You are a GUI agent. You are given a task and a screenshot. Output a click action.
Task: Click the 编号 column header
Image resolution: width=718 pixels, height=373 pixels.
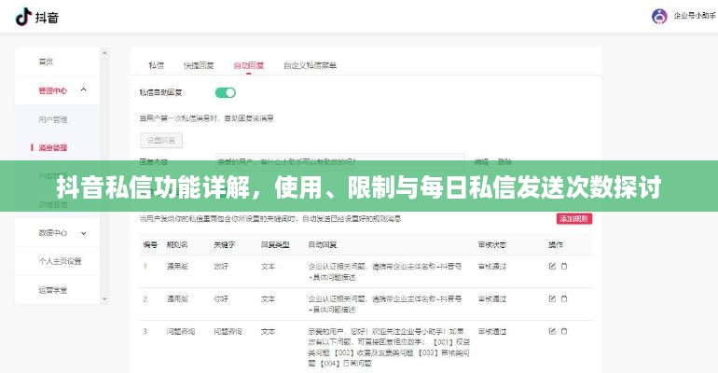pos(150,245)
